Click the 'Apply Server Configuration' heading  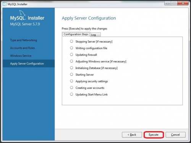pyautogui.click(x=89, y=18)
